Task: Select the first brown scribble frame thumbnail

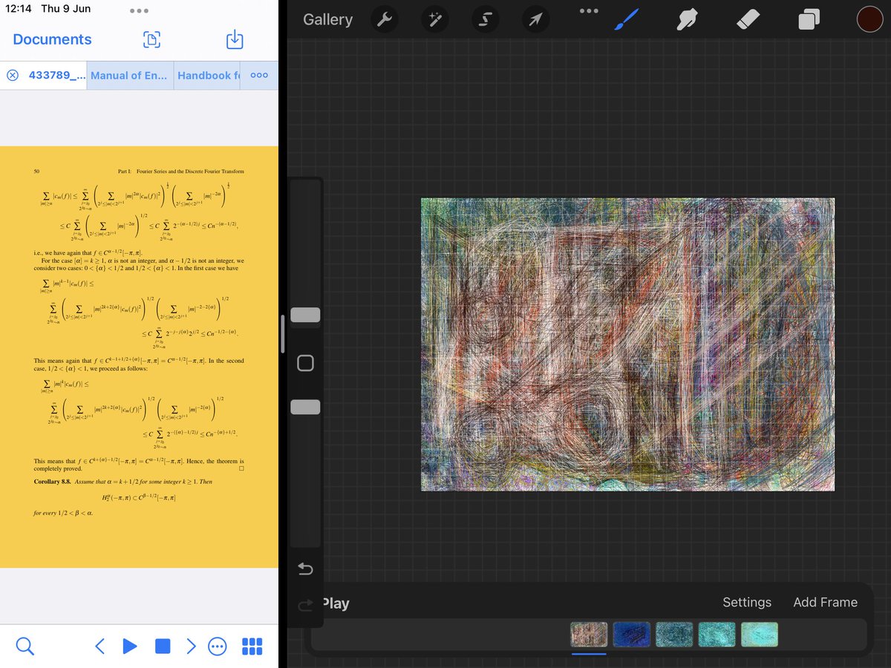Action: pyautogui.click(x=589, y=635)
